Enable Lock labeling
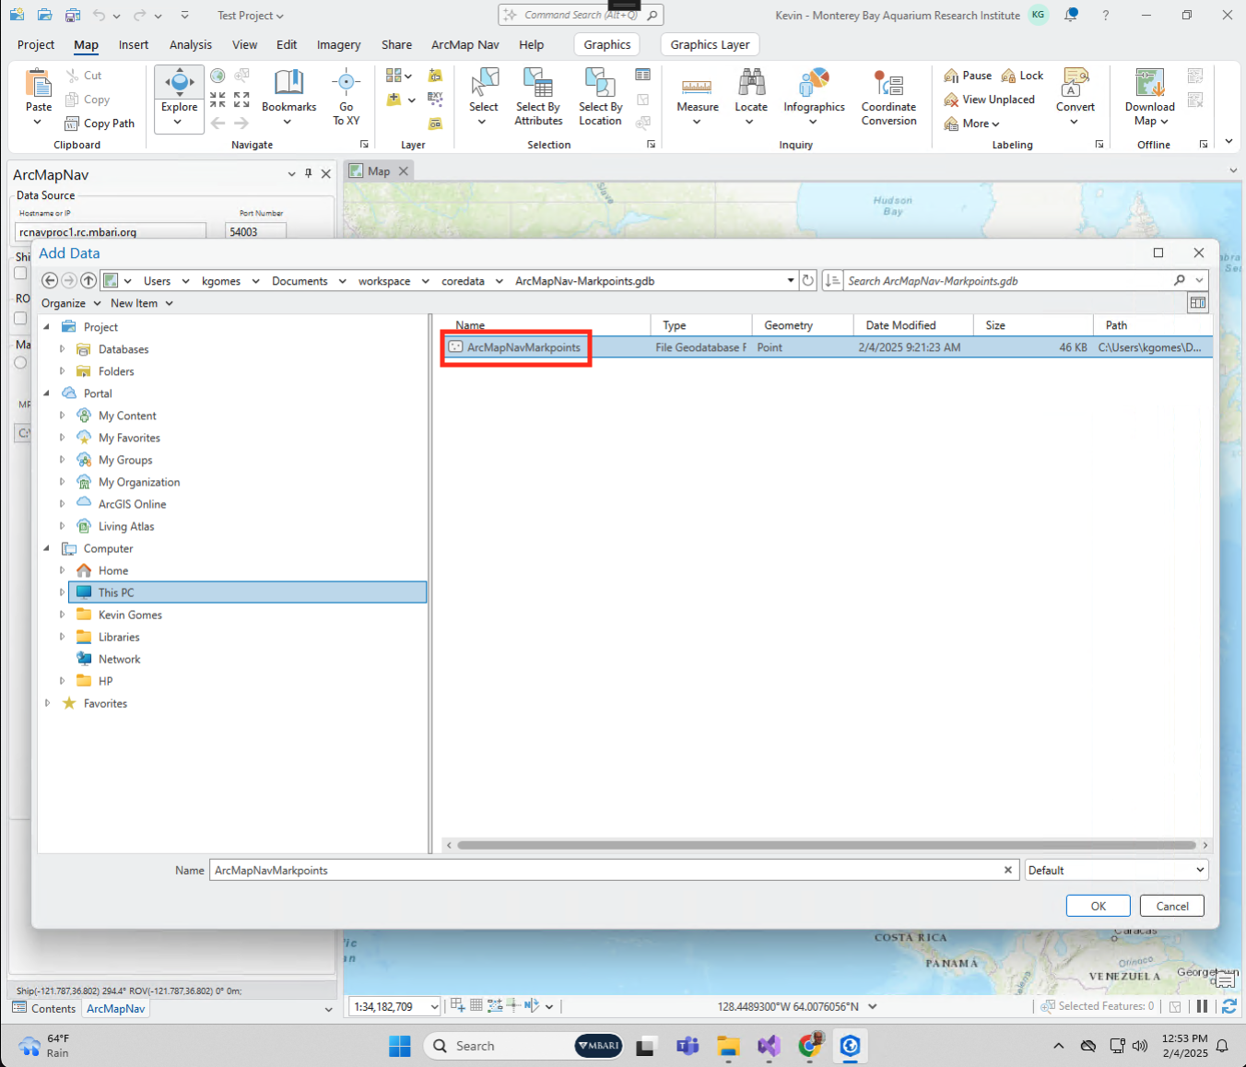 pyautogui.click(x=1022, y=75)
